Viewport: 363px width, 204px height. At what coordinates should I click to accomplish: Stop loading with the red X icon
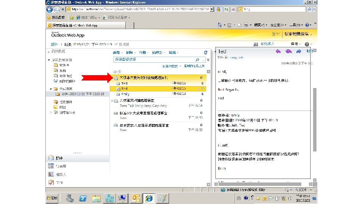point(233,9)
